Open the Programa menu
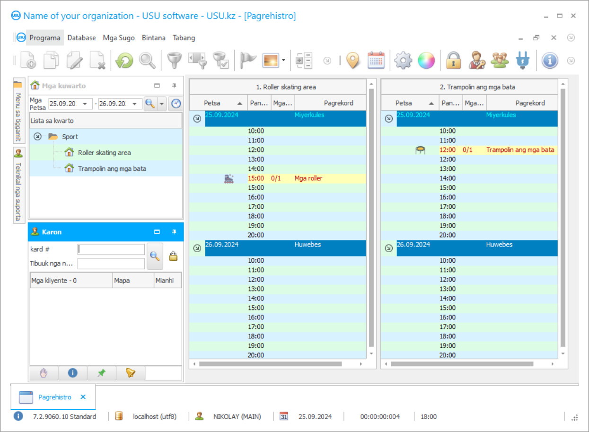The width and height of the screenshot is (589, 432). 44,38
